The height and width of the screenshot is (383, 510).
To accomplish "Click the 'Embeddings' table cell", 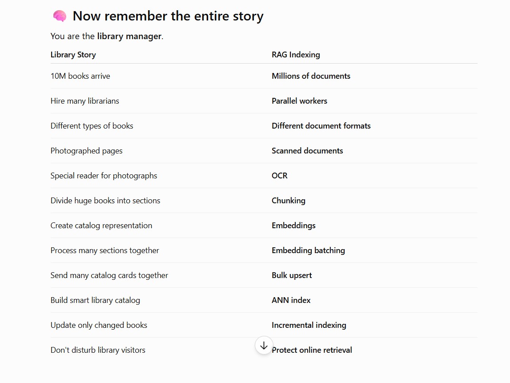I will 293,226.
